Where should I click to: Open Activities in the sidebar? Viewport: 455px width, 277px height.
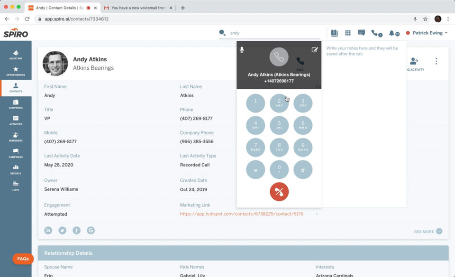pyautogui.click(x=16, y=120)
